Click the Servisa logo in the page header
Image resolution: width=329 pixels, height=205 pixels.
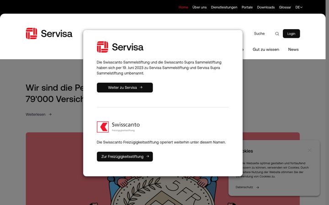coord(49,33)
